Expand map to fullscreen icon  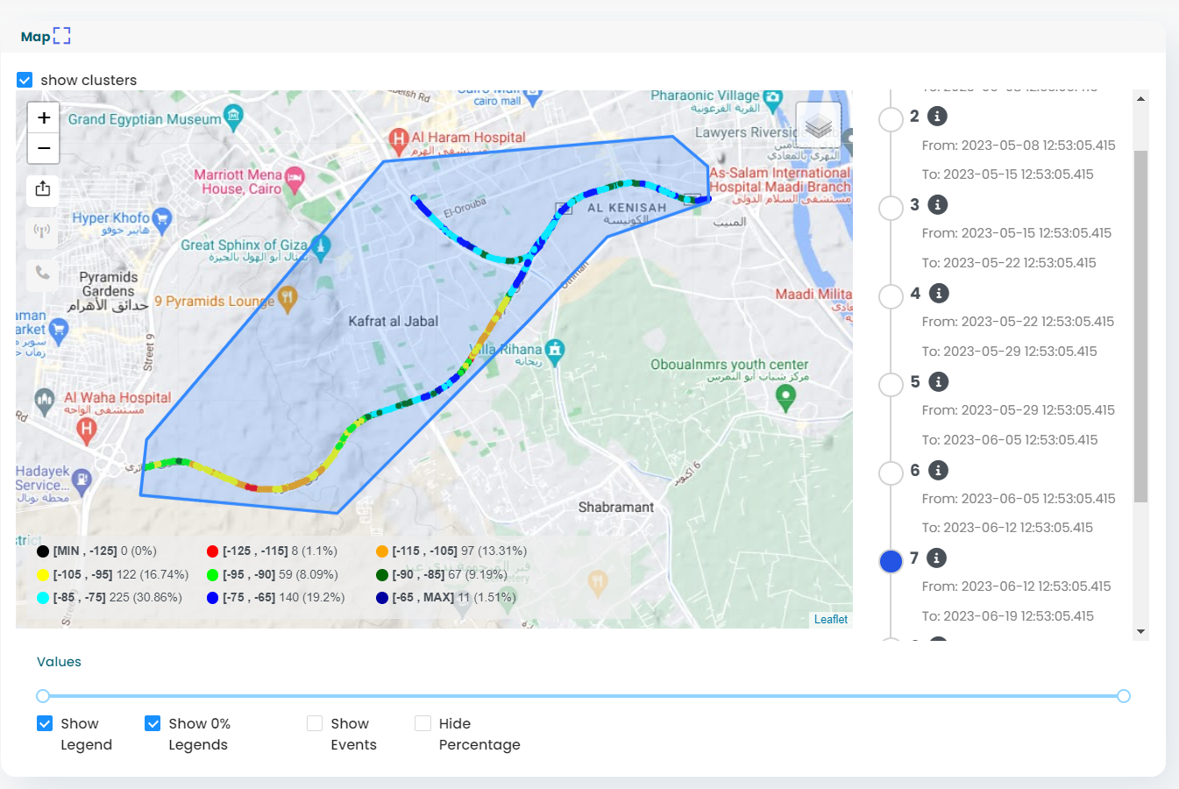click(61, 36)
